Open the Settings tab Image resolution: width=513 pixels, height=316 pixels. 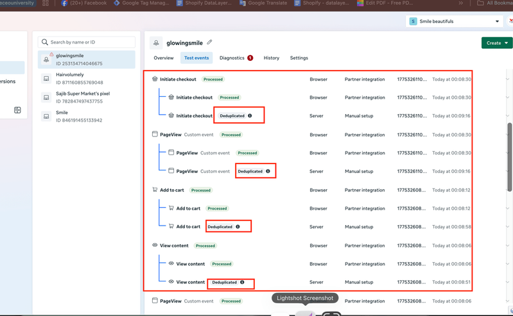299,58
